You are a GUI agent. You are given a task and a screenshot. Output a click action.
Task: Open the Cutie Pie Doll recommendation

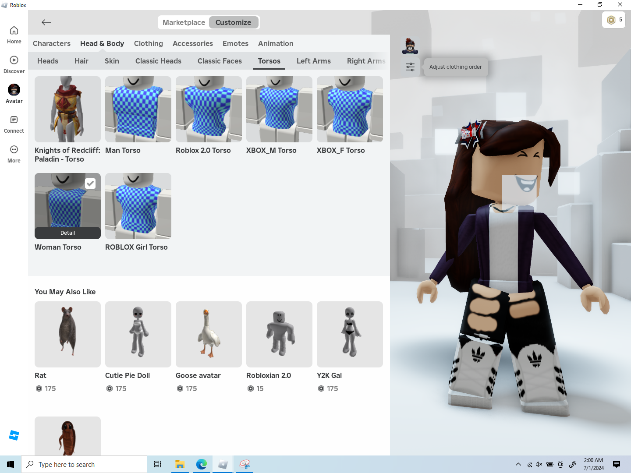(138, 334)
